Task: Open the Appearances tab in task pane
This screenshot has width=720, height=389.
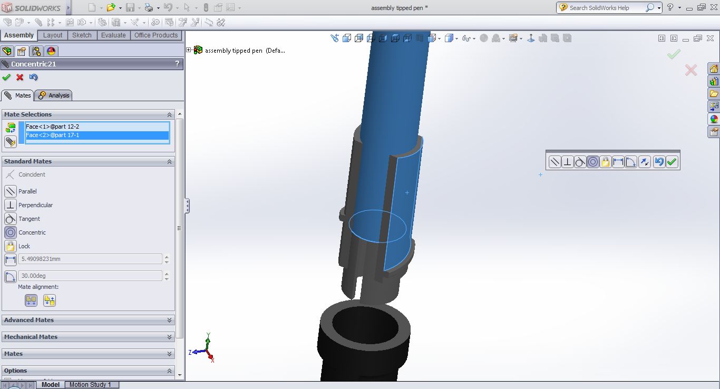Action: (x=714, y=119)
